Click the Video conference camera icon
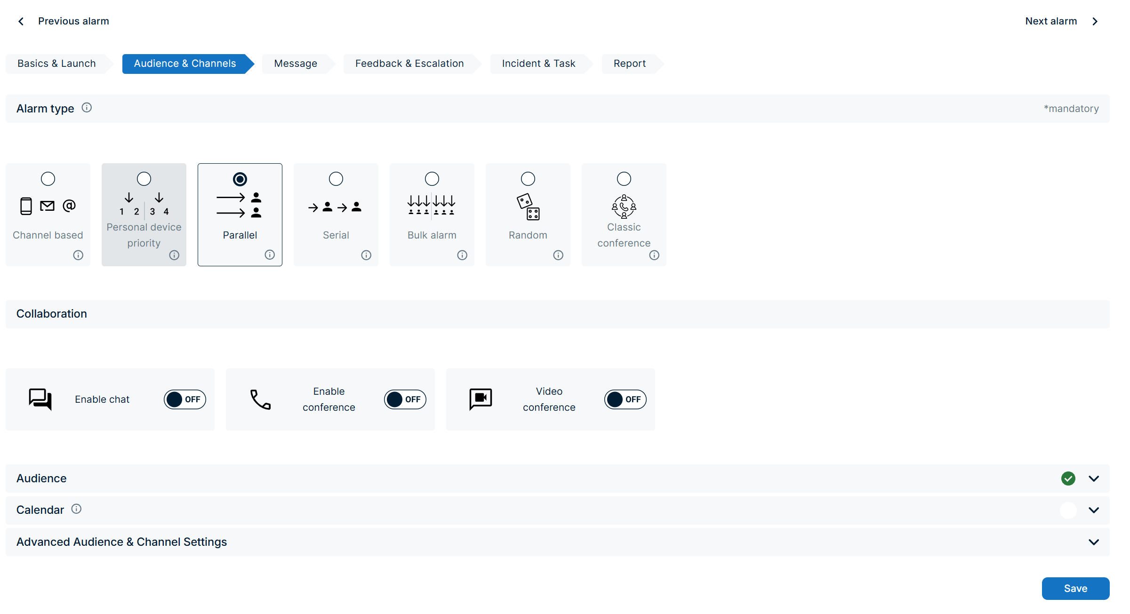 tap(481, 399)
